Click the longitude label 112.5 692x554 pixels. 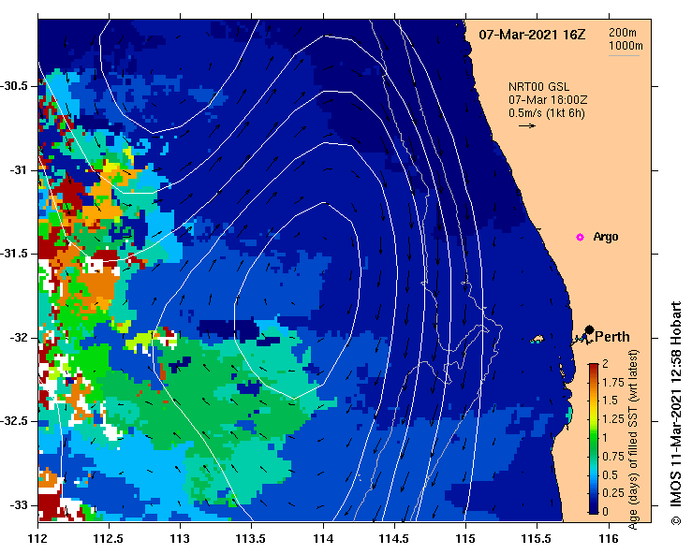coord(109,539)
